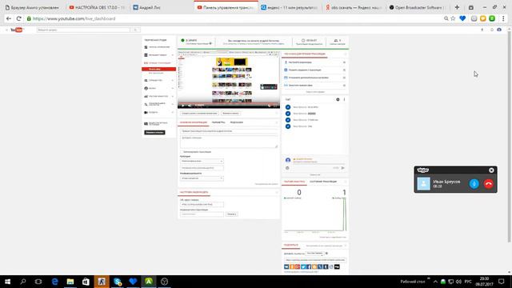512x288 pixels.
Task: Check off fourth checklist item in live checklist
Action: coord(344,86)
